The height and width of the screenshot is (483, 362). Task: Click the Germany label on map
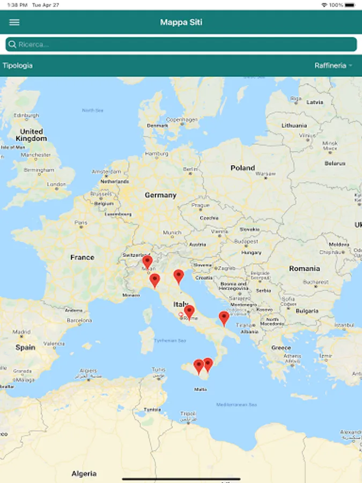[160, 195]
